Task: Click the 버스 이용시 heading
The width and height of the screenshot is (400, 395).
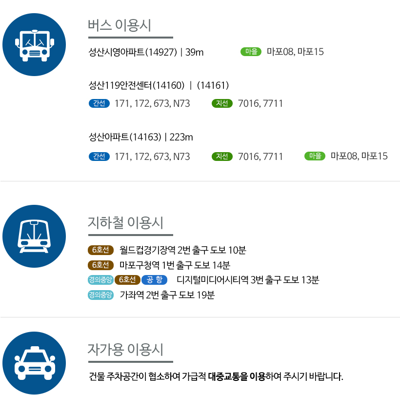Action: [120, 25]
